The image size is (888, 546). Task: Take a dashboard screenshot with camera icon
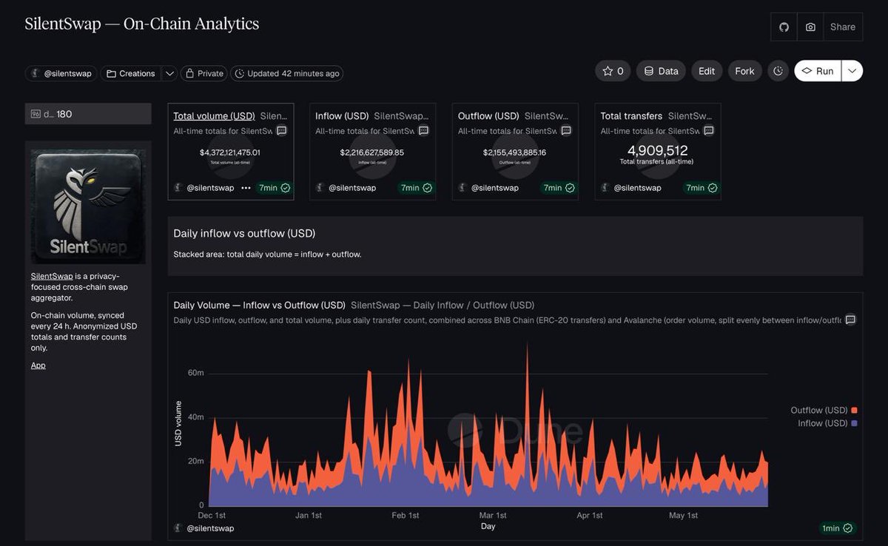coord(810,27)
